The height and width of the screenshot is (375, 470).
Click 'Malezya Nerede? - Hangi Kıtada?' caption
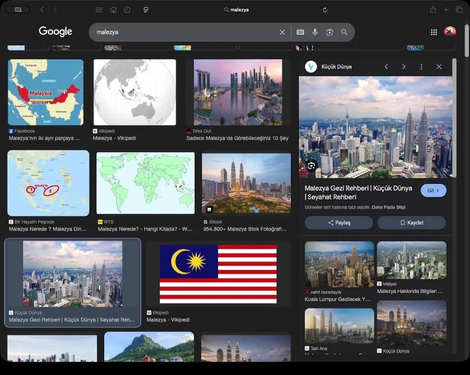pyautogui.click(x=145, y=229)
